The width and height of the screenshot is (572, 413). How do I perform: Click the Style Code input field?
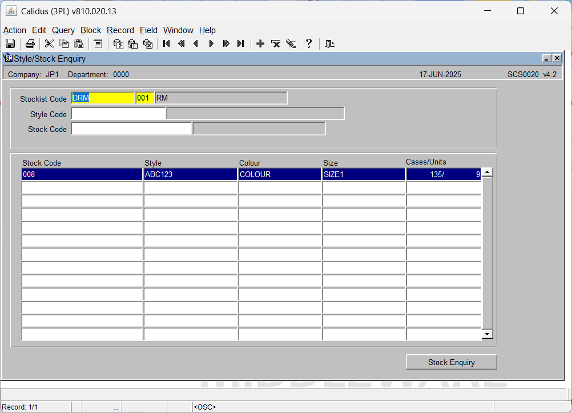tap(119, 114)
